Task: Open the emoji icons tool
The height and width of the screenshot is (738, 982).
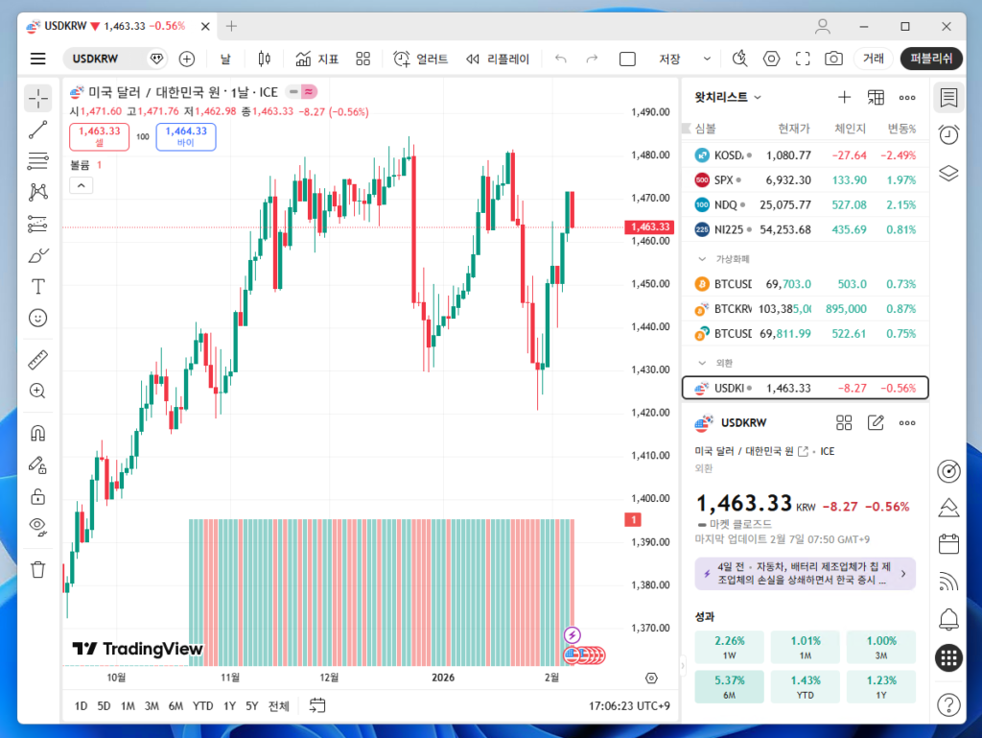Action: (38, 318)
